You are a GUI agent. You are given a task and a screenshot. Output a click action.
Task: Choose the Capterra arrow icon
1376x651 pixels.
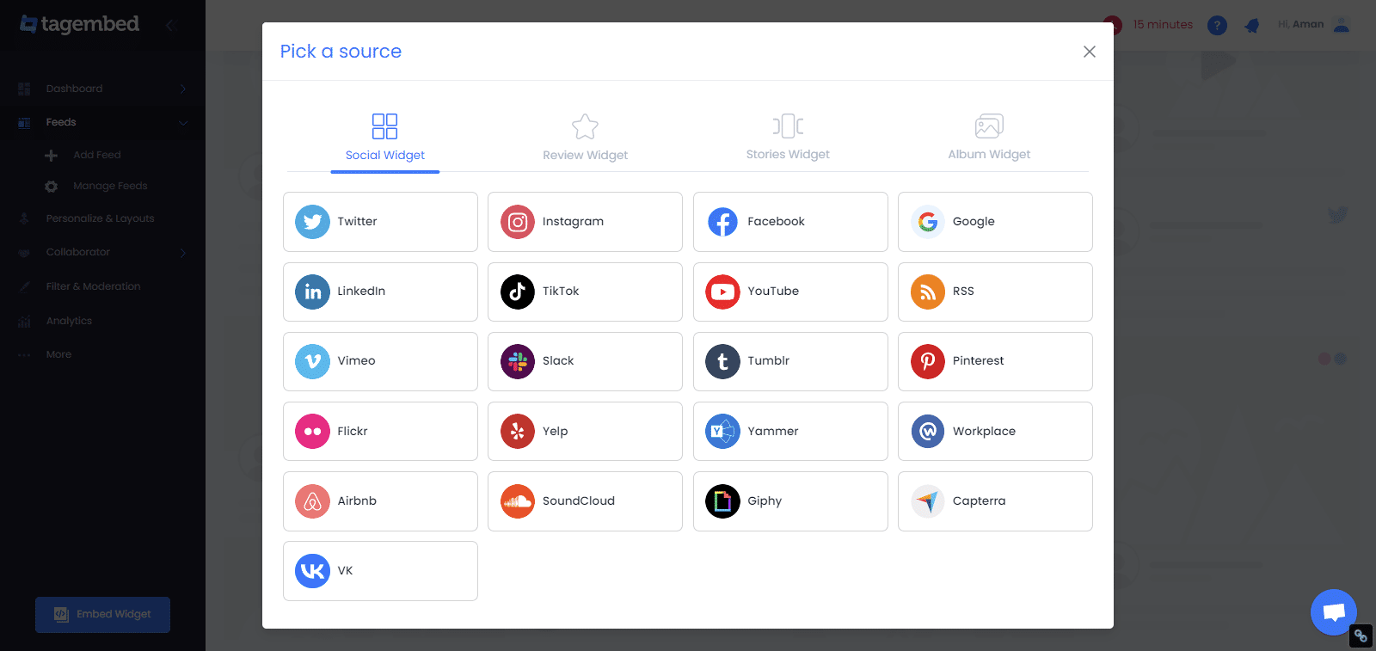(x=928, y=501)
